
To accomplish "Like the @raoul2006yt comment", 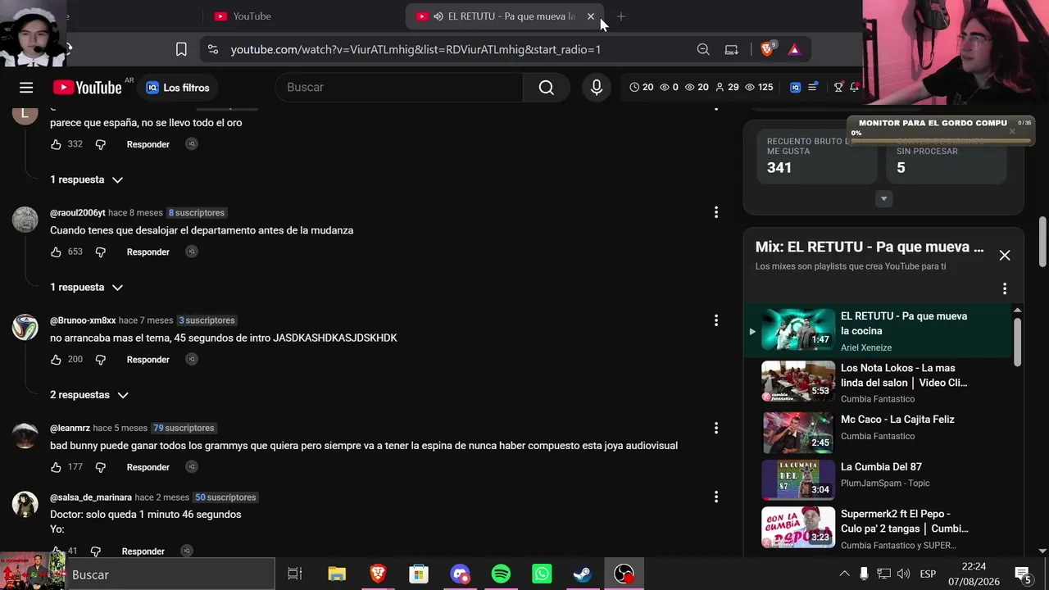I will [56, 252].
